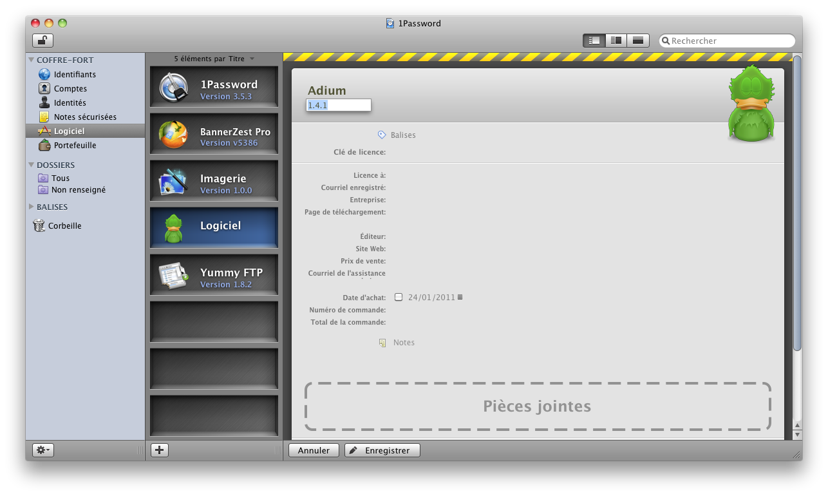Click the version field showing 1.4.1

coord(339,105)
